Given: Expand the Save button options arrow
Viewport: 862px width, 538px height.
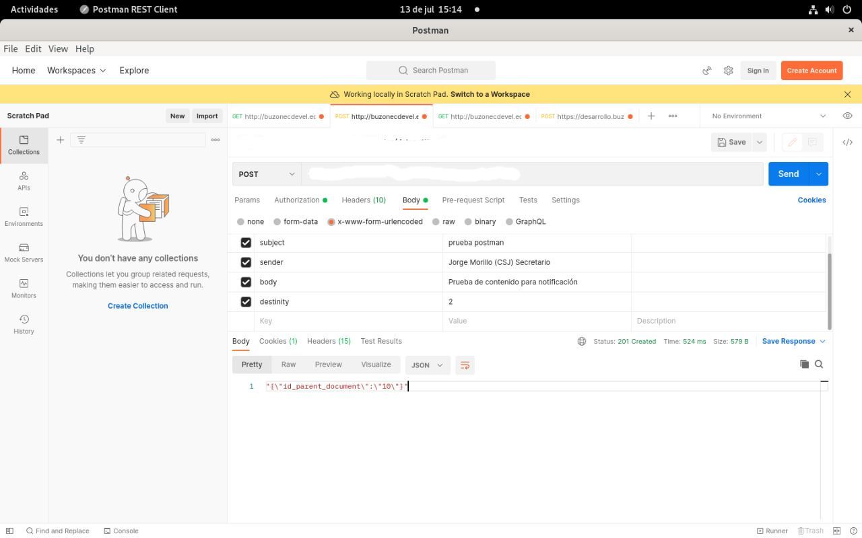Looking at the screenshot, I should [760, 142].
